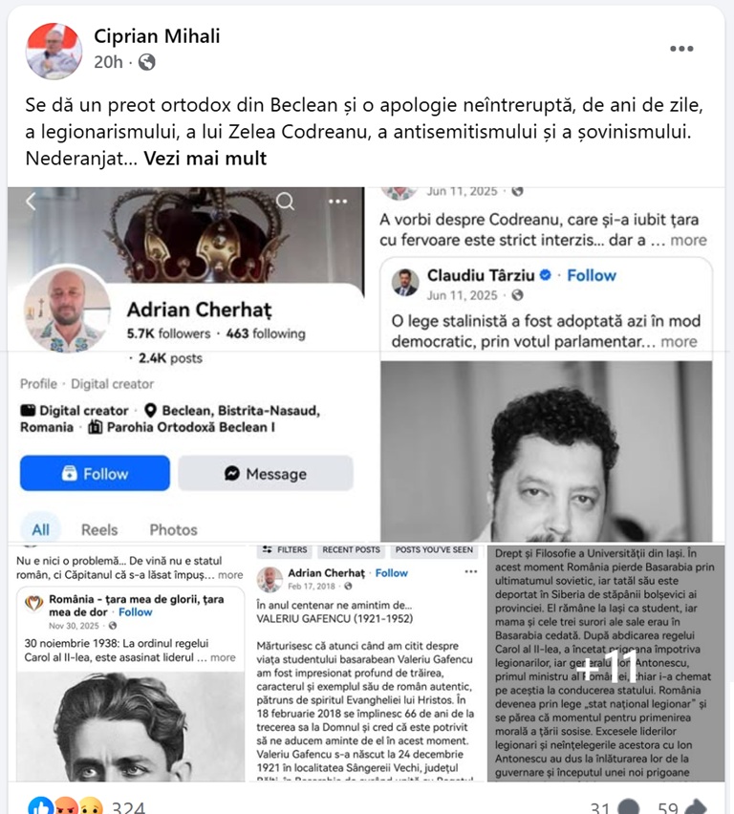Click Ciprian Mihali's profile picture
The width and height of the screenshot is (734, 814).
(x=54, y=51)
